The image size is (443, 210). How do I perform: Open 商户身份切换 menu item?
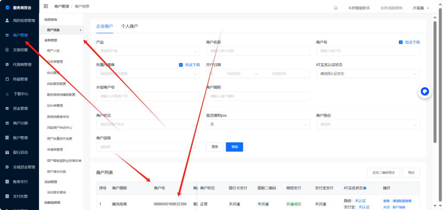[x=57, y=171]
